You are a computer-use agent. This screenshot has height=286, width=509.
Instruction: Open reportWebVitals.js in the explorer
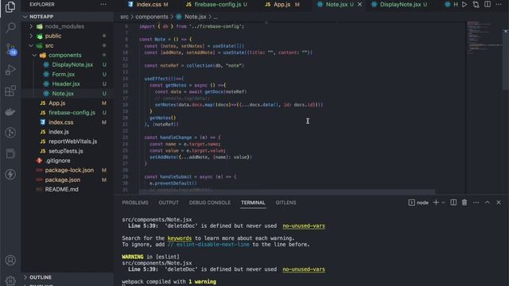click(68, 141)
